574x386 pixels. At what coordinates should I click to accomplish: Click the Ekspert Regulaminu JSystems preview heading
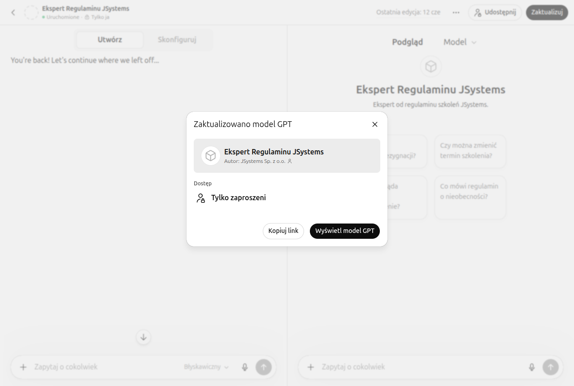coord(430,90)
